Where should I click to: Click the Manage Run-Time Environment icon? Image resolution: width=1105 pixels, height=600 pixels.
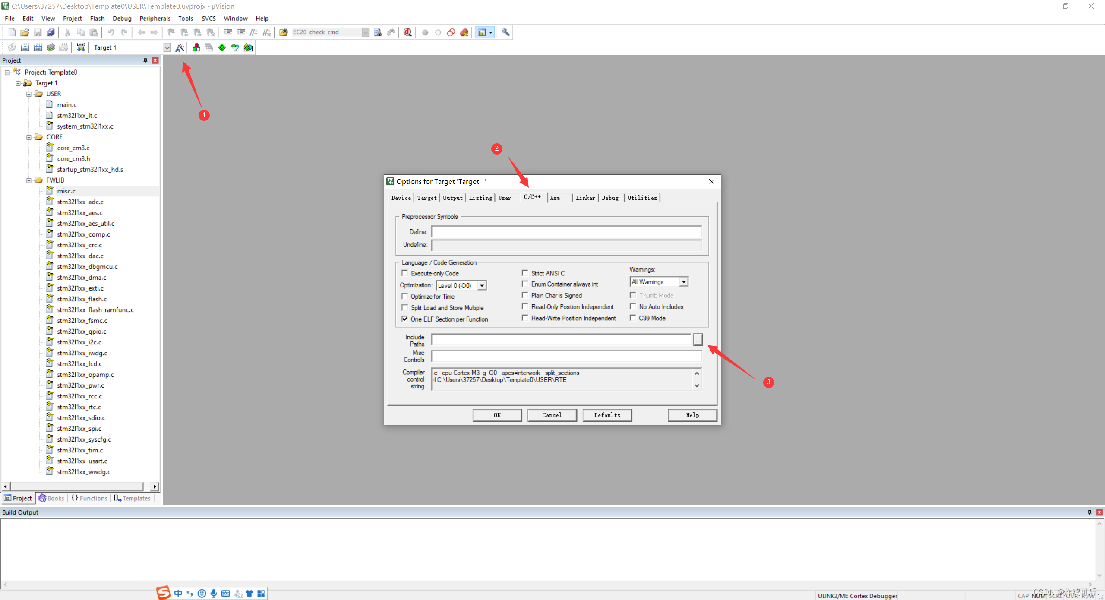click(222, 47)
